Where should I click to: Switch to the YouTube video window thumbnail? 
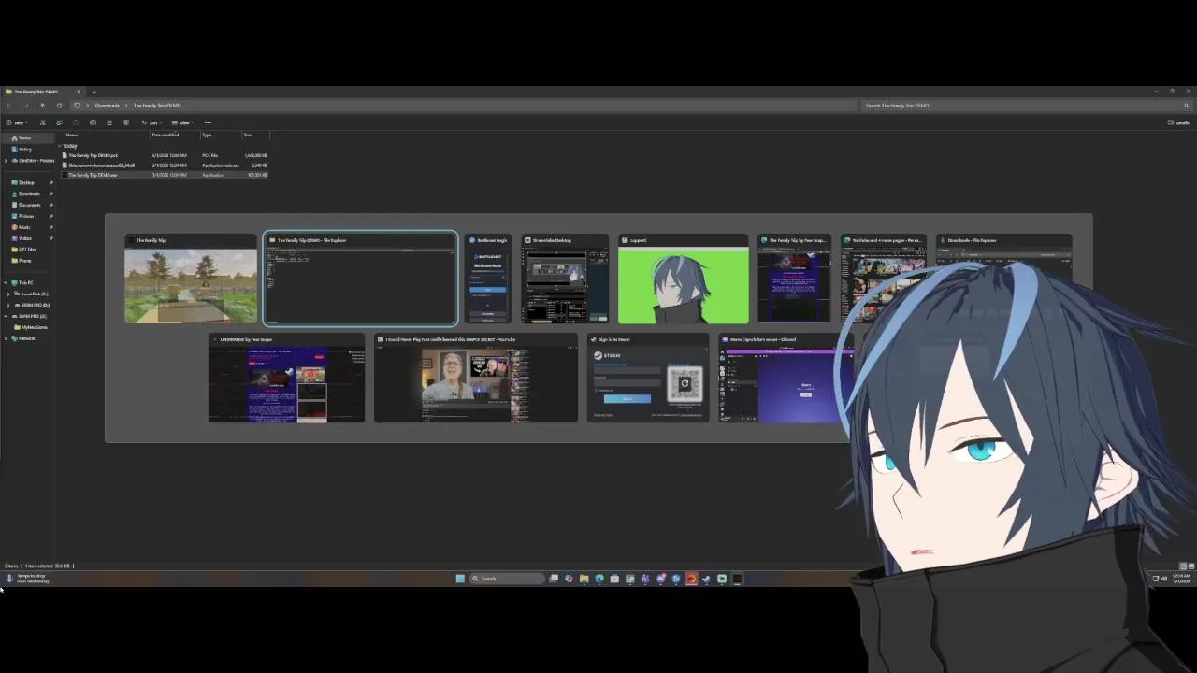[476, 379]
